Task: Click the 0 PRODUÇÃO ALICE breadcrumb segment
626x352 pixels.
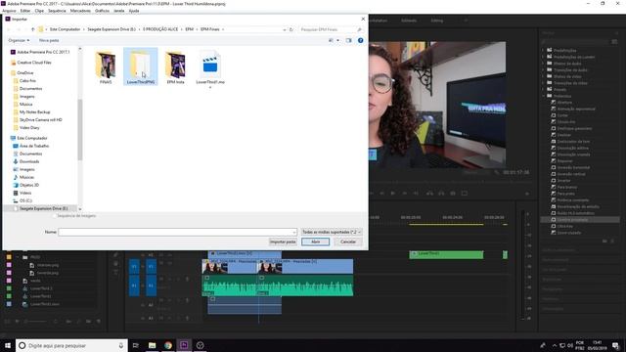Action: coord(160,29)
